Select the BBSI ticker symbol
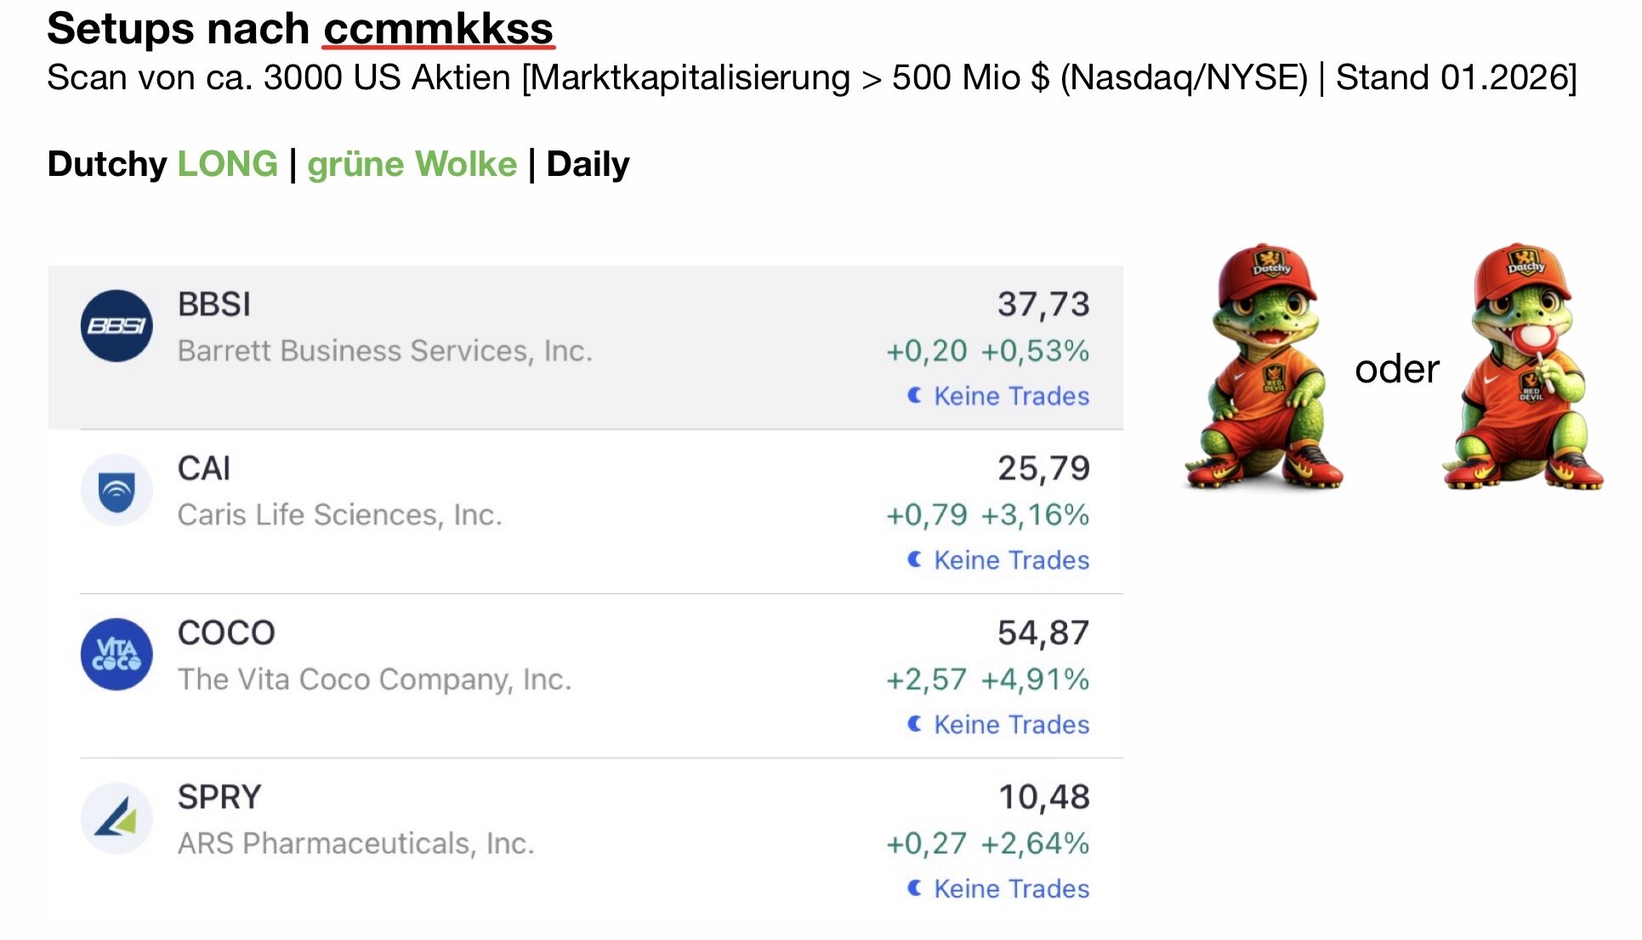Image resolution: width=1642 pixels, height=940 pixels. tap(214, 304)
